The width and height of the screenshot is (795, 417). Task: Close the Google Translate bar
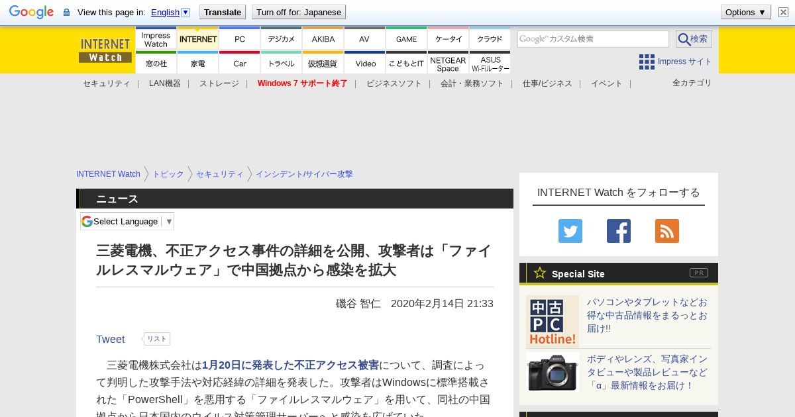click(x=783, y=12)
